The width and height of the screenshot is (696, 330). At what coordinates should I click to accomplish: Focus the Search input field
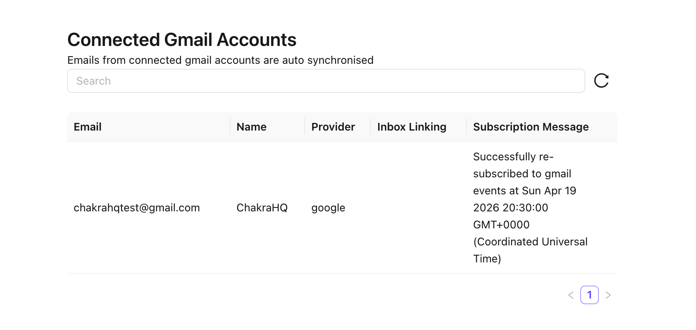tap(325, 81)
